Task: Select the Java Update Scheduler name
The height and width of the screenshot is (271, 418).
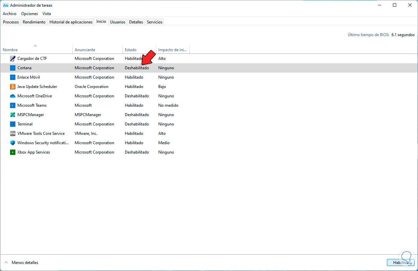Action: tap(37, 87)
